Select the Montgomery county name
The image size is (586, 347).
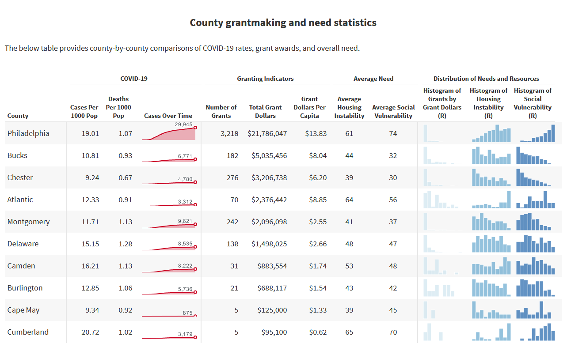(x=28, y=222)
